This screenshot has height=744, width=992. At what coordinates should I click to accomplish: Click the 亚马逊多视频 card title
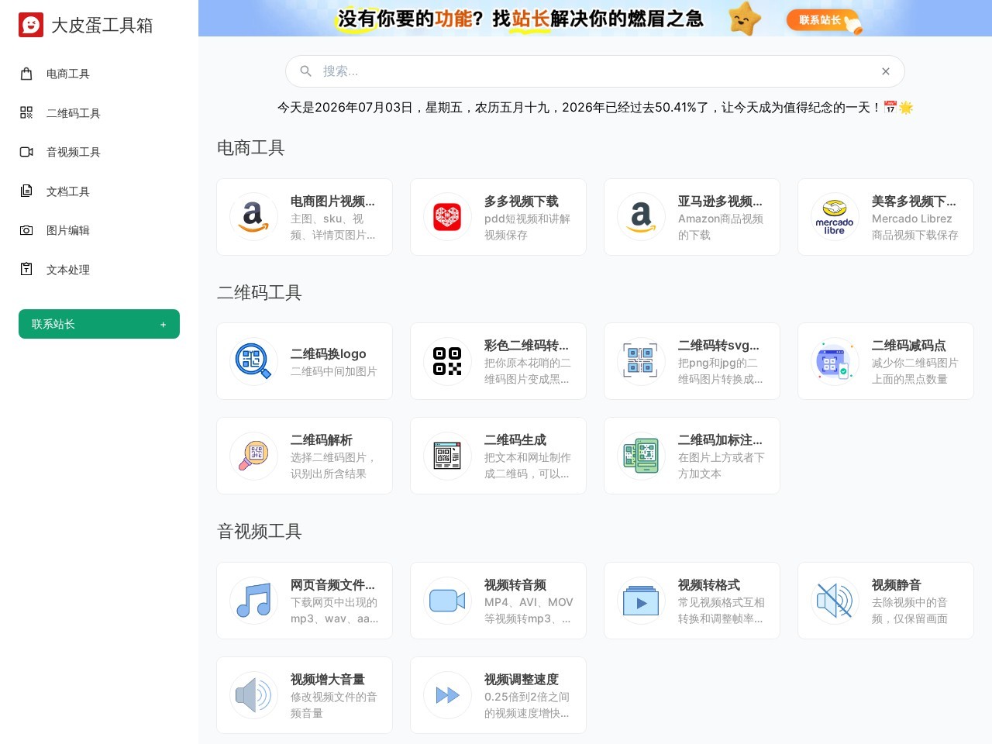(720, 201)
